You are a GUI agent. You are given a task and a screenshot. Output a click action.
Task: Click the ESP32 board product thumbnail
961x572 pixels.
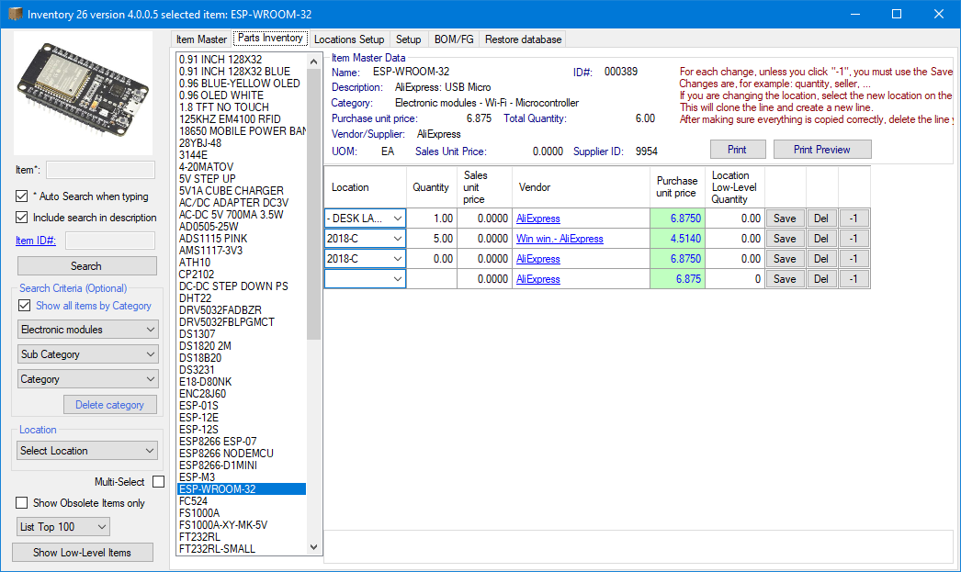click(84, 93)
